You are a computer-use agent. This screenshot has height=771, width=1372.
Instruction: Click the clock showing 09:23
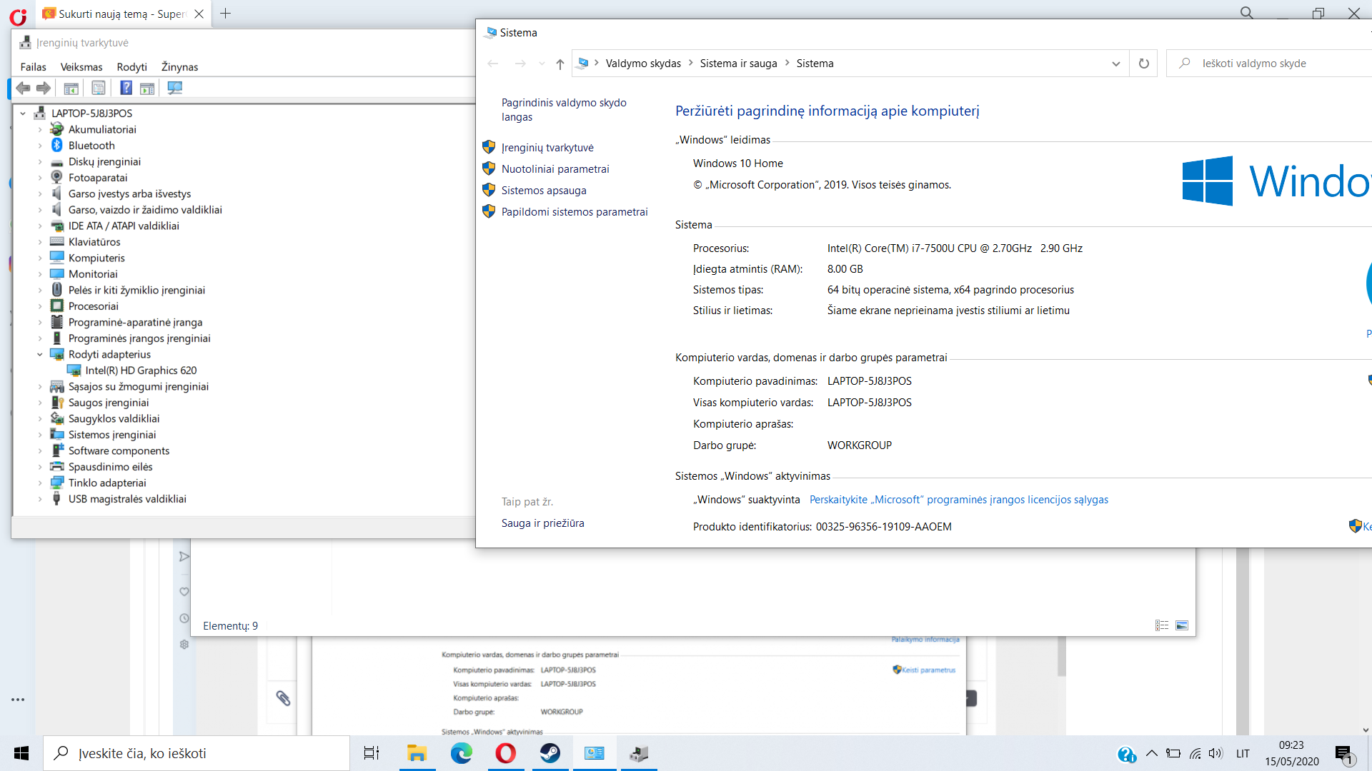(1291, 745)
